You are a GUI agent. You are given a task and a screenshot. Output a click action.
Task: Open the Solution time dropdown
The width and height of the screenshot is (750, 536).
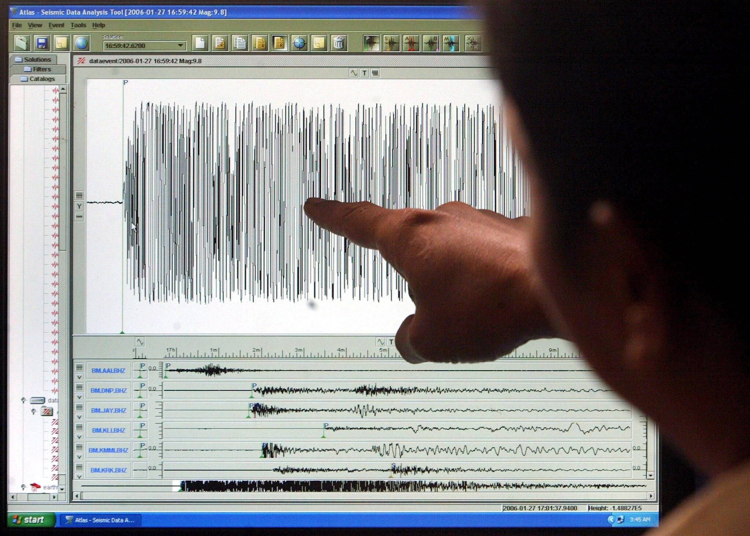[x=180, y=46]
